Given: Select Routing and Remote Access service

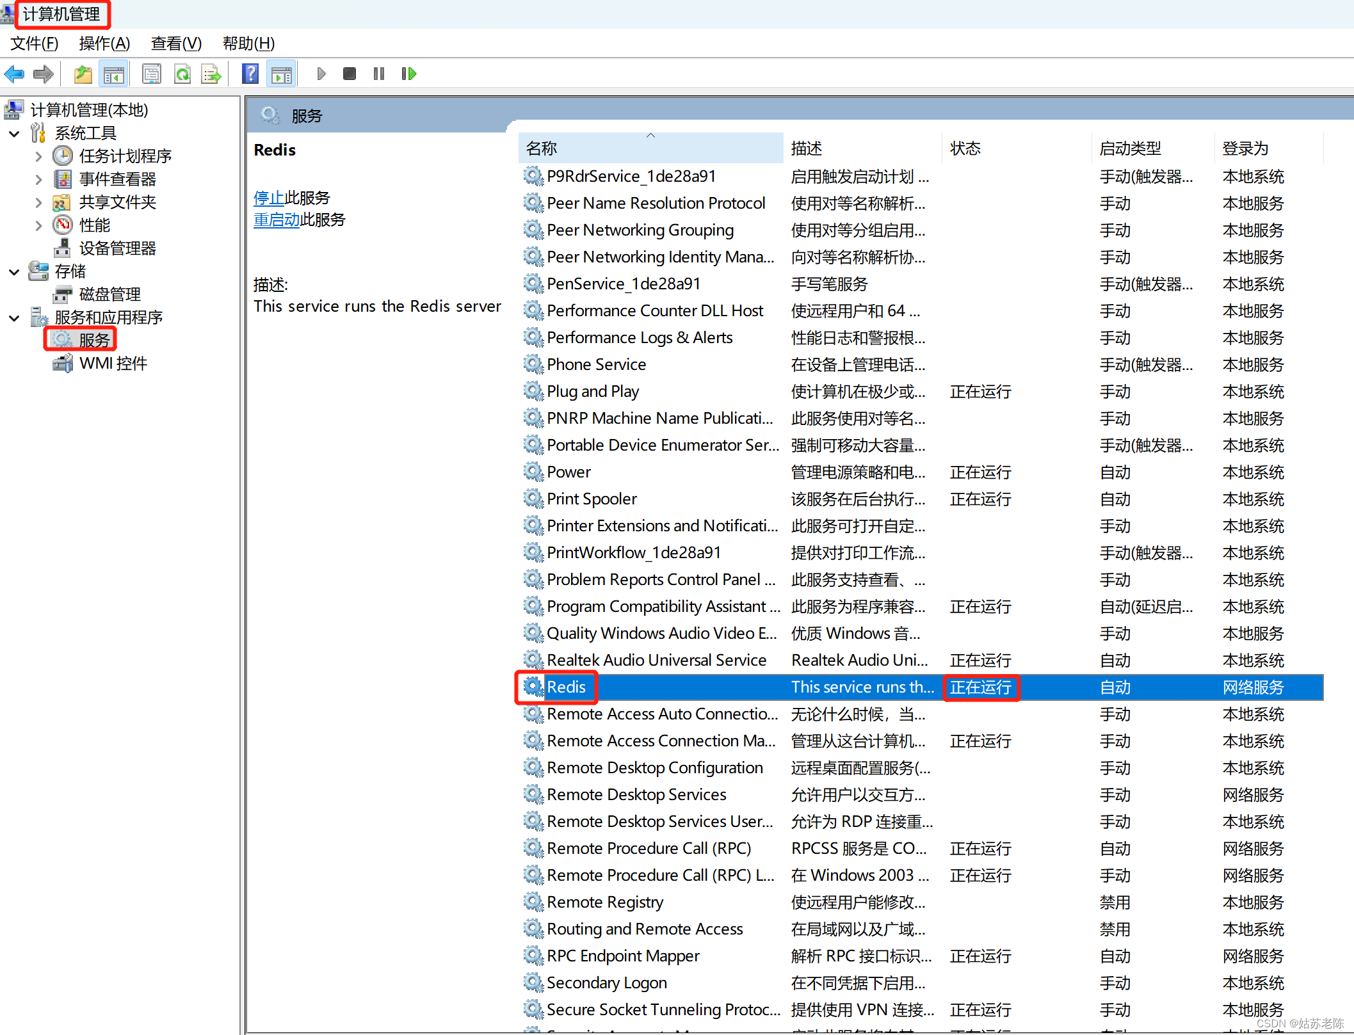Looking at the screenshot, I should [921, 929].
